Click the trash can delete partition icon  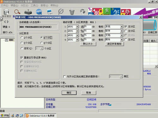coord(72,12)
